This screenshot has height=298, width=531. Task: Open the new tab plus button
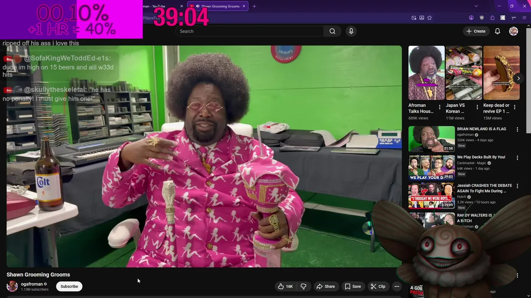254,6
